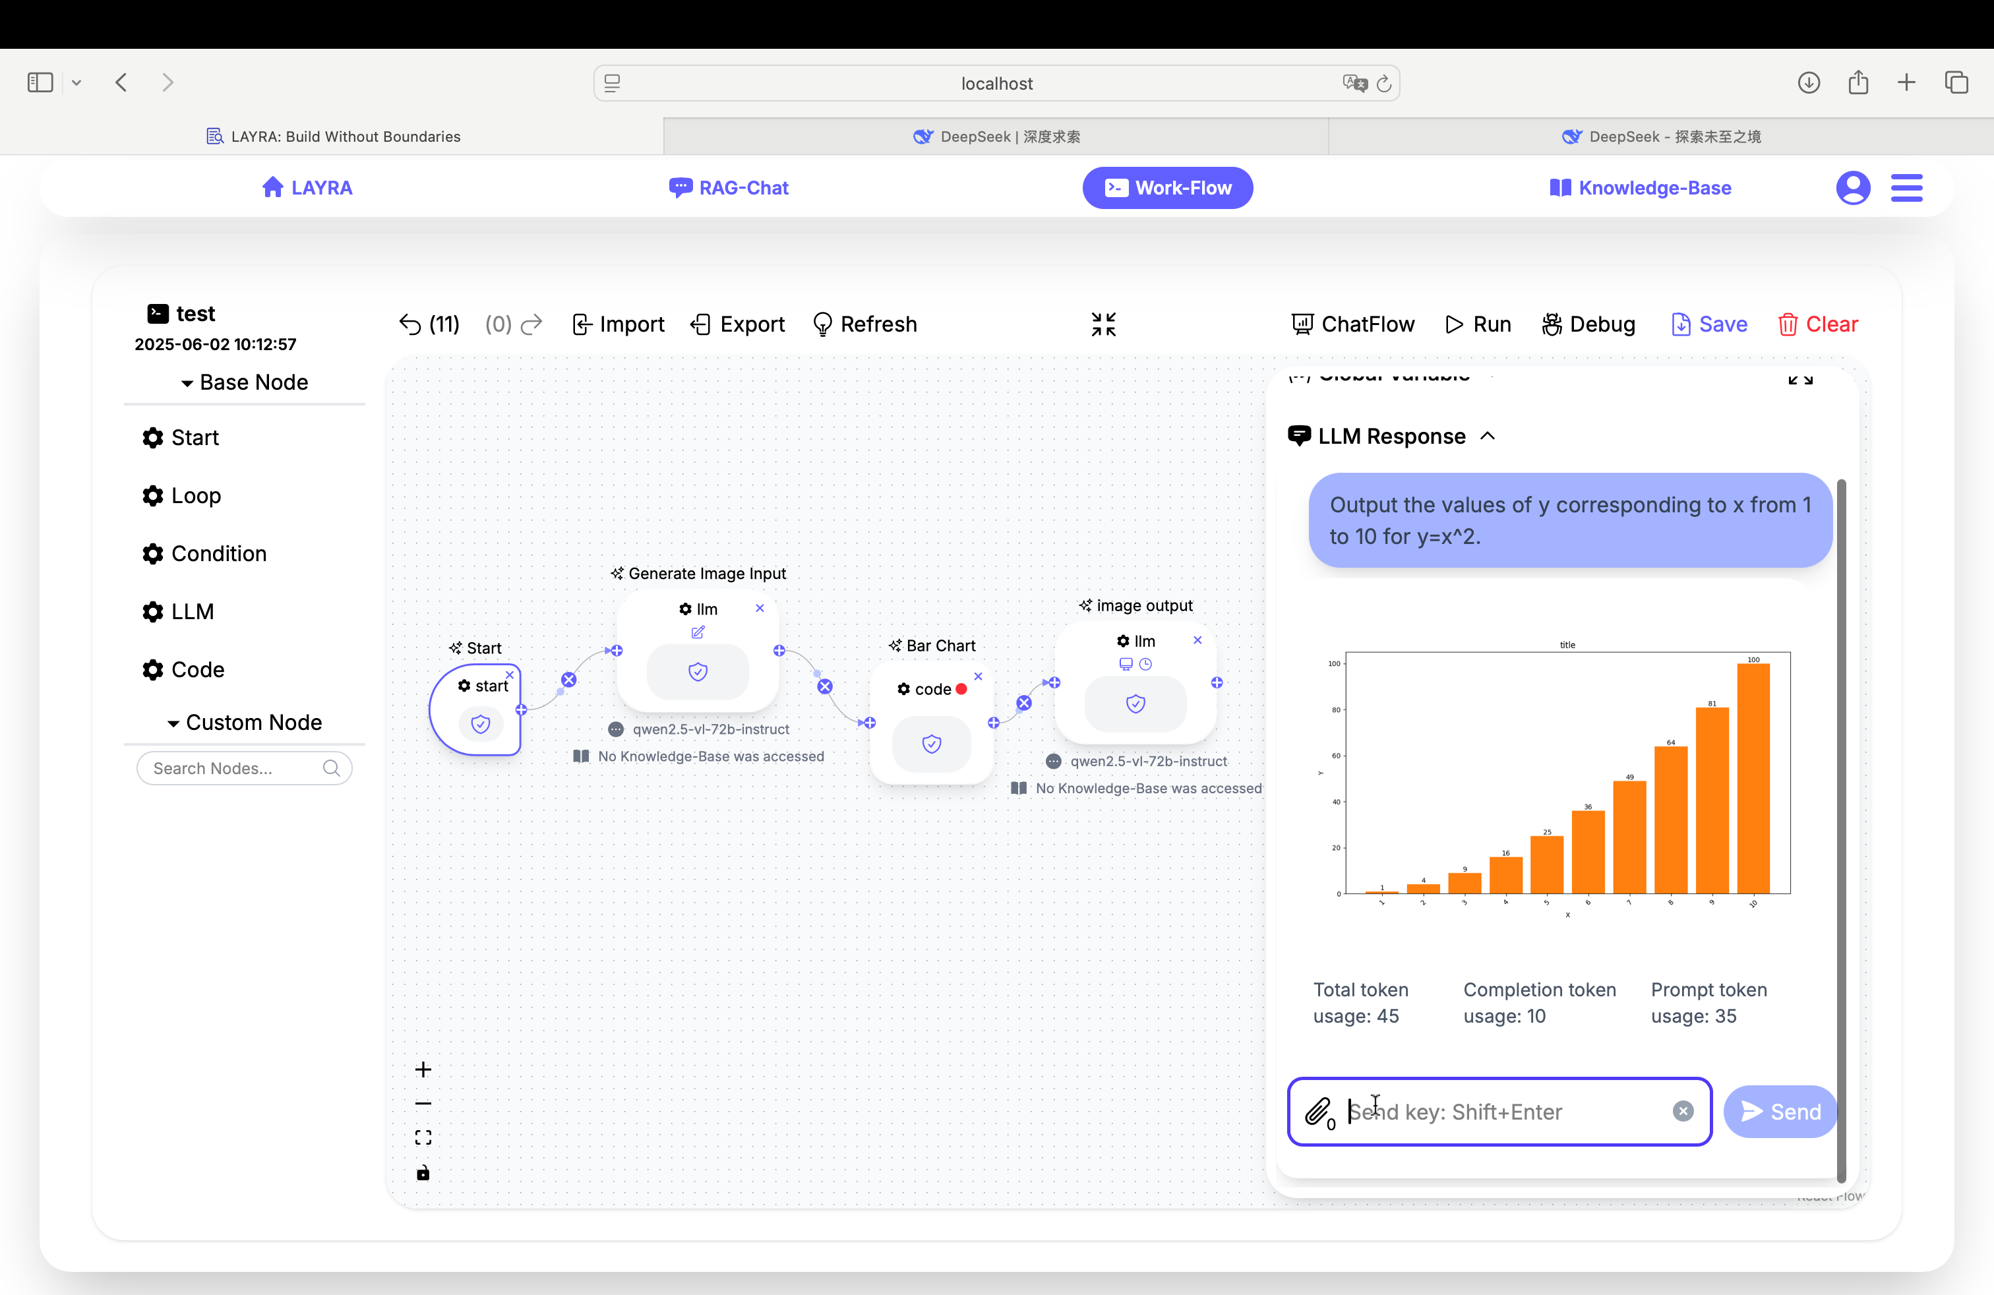Click the attachment paperclip icon
The image size is (1994, 1295).
click(1318, 1112)
